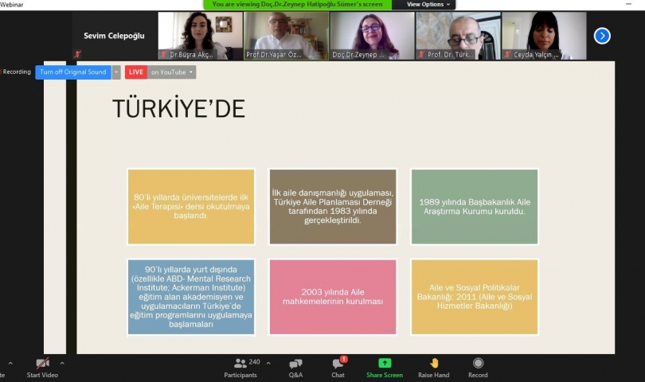Minimize the Webinar window
Screen dimensions: 645x382
[628, 4]
